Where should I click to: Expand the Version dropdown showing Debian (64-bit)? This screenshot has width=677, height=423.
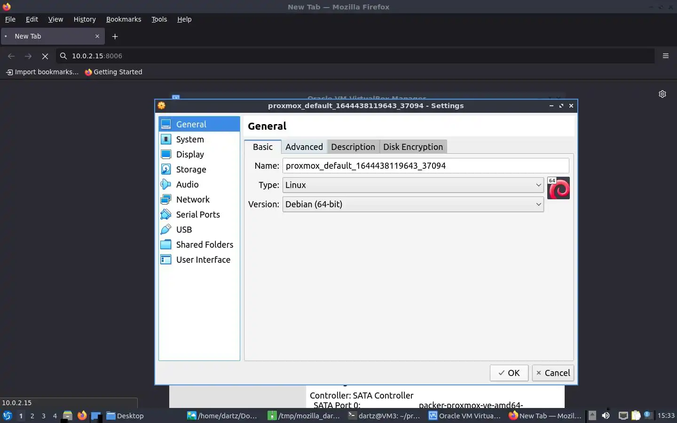(413, 204)
